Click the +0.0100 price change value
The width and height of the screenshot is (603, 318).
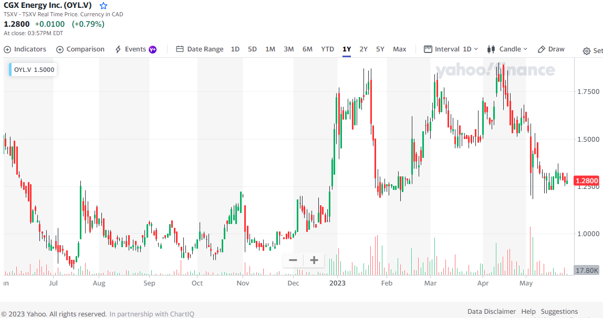coord(49,24)
